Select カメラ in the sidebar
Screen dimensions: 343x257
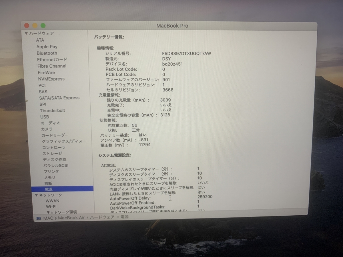47,129
